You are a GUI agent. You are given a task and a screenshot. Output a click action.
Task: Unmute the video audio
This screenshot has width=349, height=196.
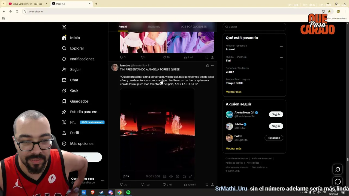(x=171, y=176)
